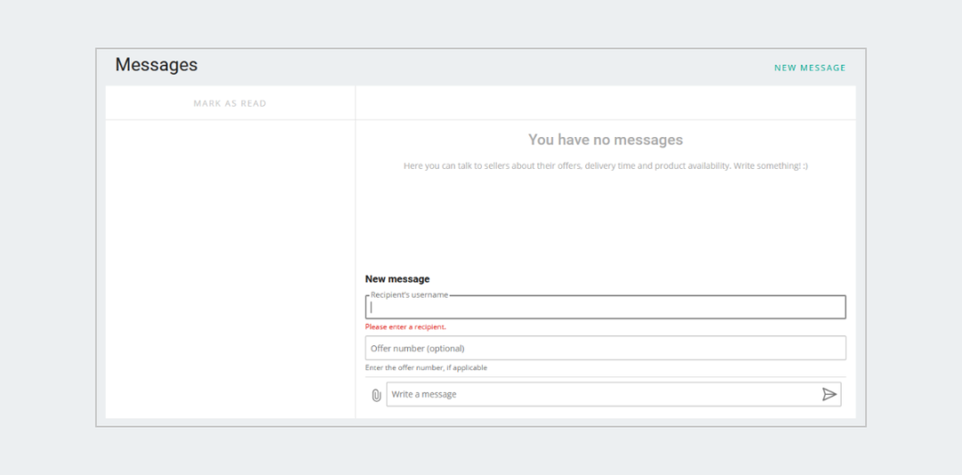Click into the Offer number (optional) field

[606, 348]
